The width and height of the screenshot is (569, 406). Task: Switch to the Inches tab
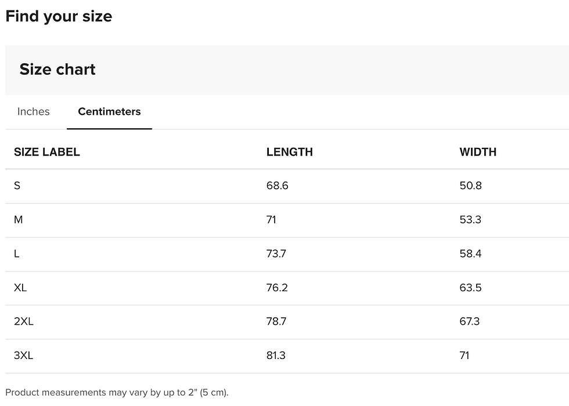[x=34, y=111]
